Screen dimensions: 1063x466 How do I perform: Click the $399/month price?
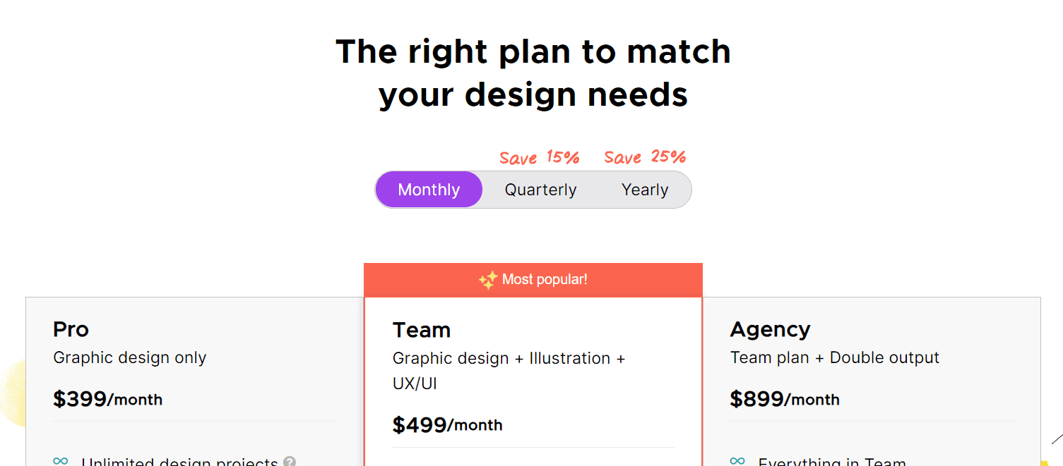(107, 399)
